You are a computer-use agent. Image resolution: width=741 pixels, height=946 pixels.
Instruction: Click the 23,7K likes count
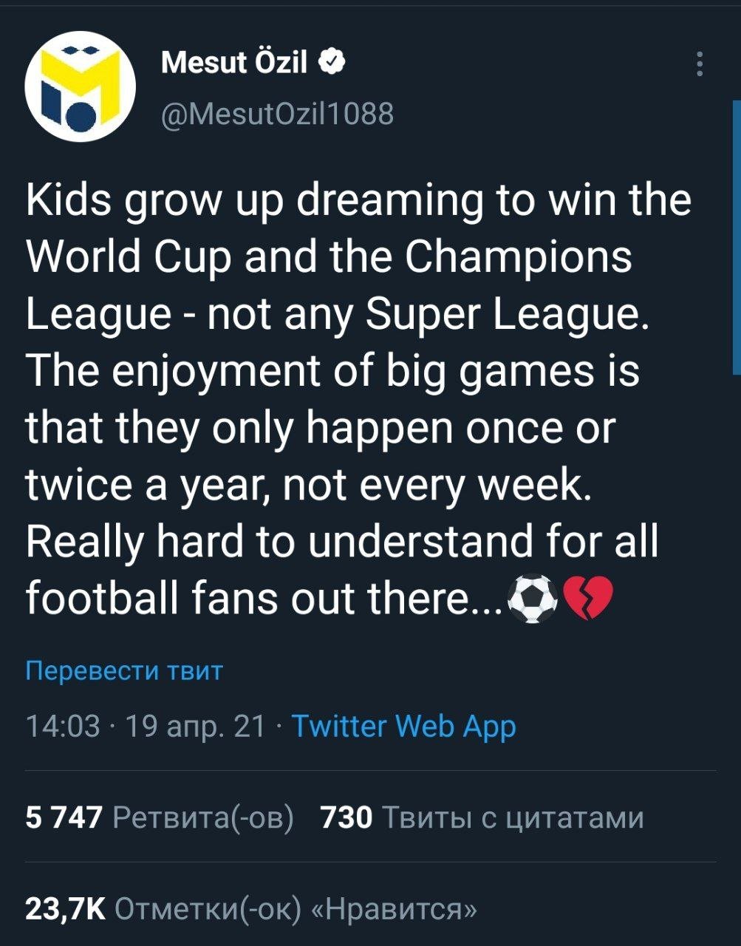[x=65, y=908]
